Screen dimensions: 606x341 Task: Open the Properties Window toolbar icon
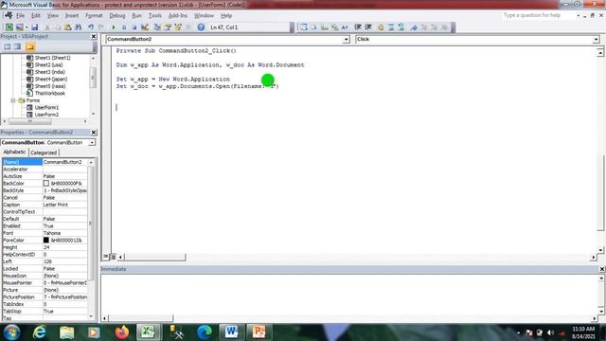(x=168, y=27)
